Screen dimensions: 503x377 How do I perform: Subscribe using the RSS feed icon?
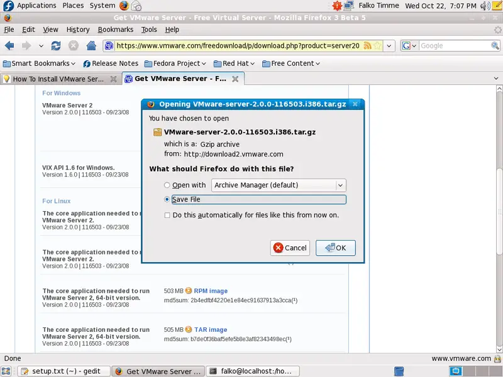coord(367,46)
